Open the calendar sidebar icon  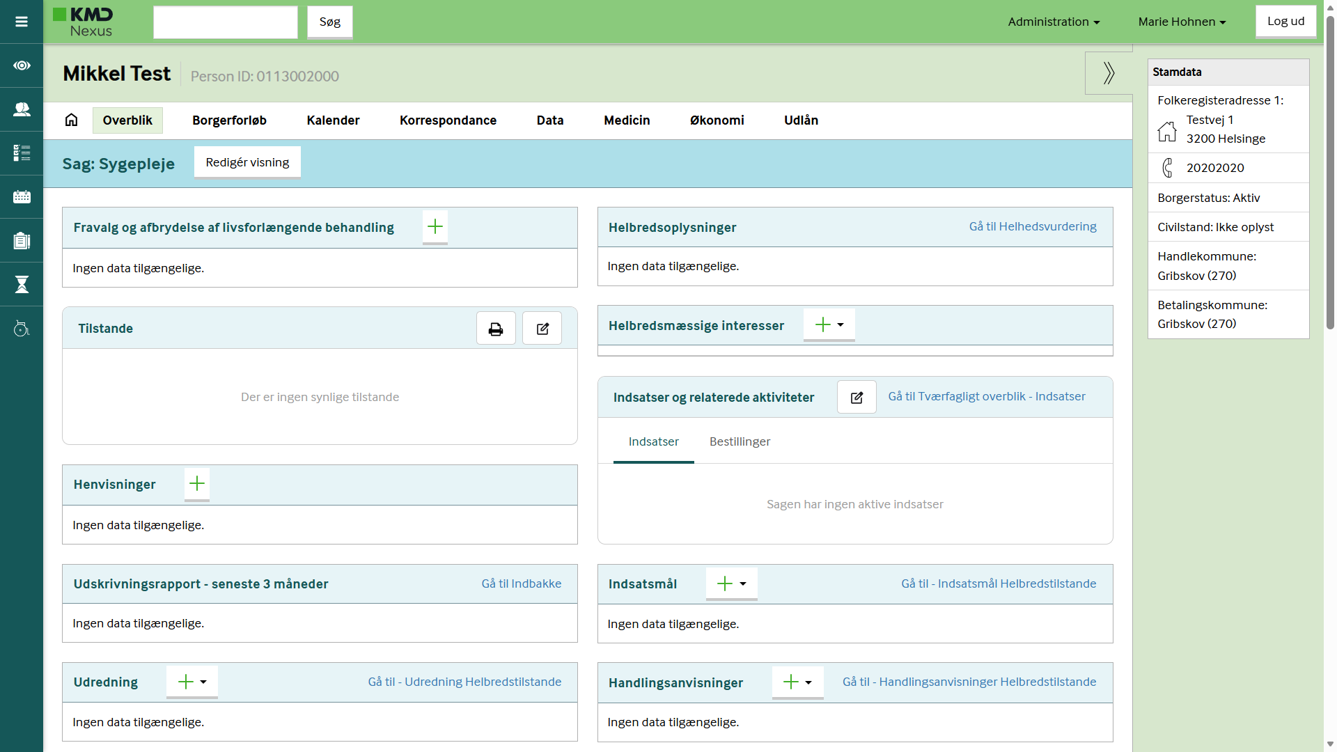22,197
